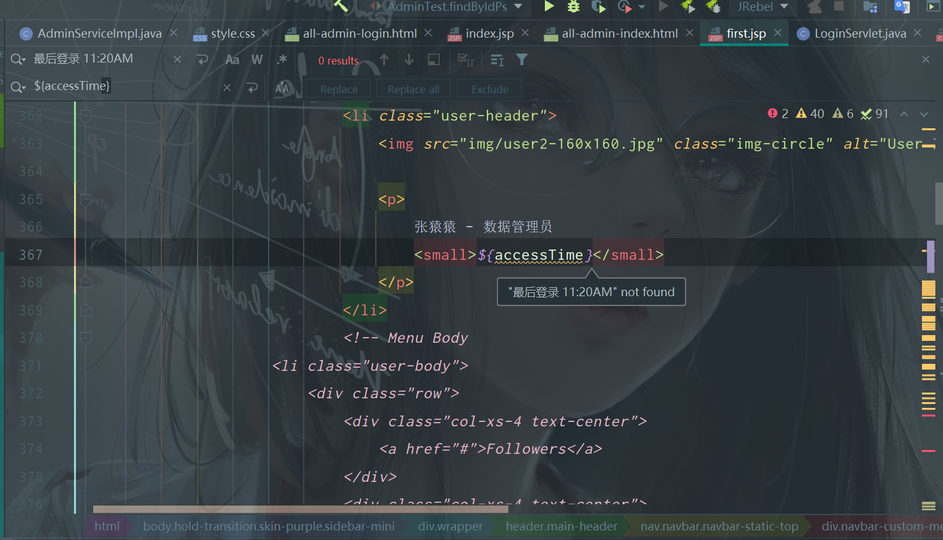The image size is (943, 540).
Task: Open the Project Structure icon
Action: pyautogui.click(x=870, y=6)
